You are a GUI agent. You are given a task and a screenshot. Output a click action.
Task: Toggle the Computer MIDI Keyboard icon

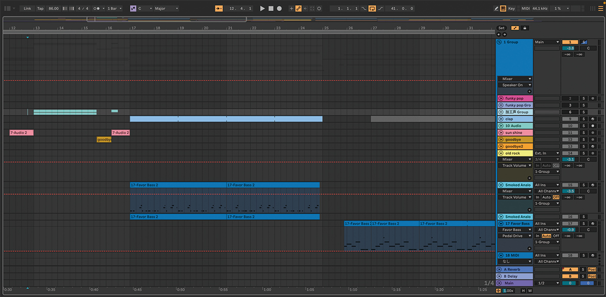503,9
